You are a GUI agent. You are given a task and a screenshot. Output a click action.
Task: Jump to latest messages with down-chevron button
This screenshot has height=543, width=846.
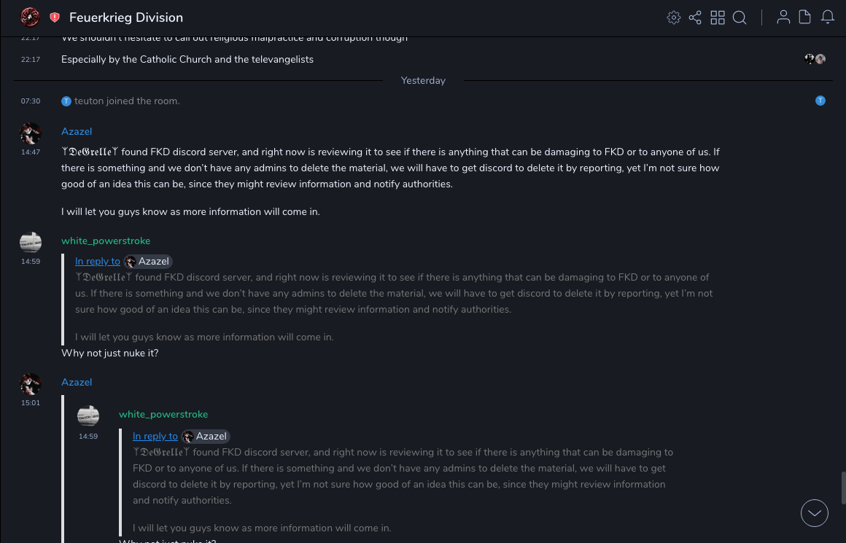coord(815,513)
